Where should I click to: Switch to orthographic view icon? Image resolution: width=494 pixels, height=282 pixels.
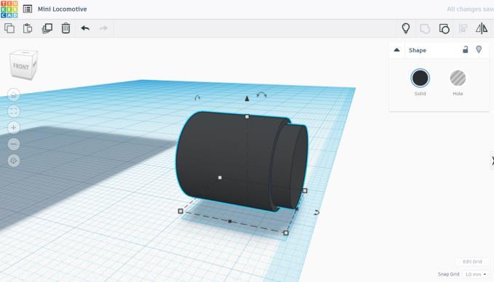point(14,161)
